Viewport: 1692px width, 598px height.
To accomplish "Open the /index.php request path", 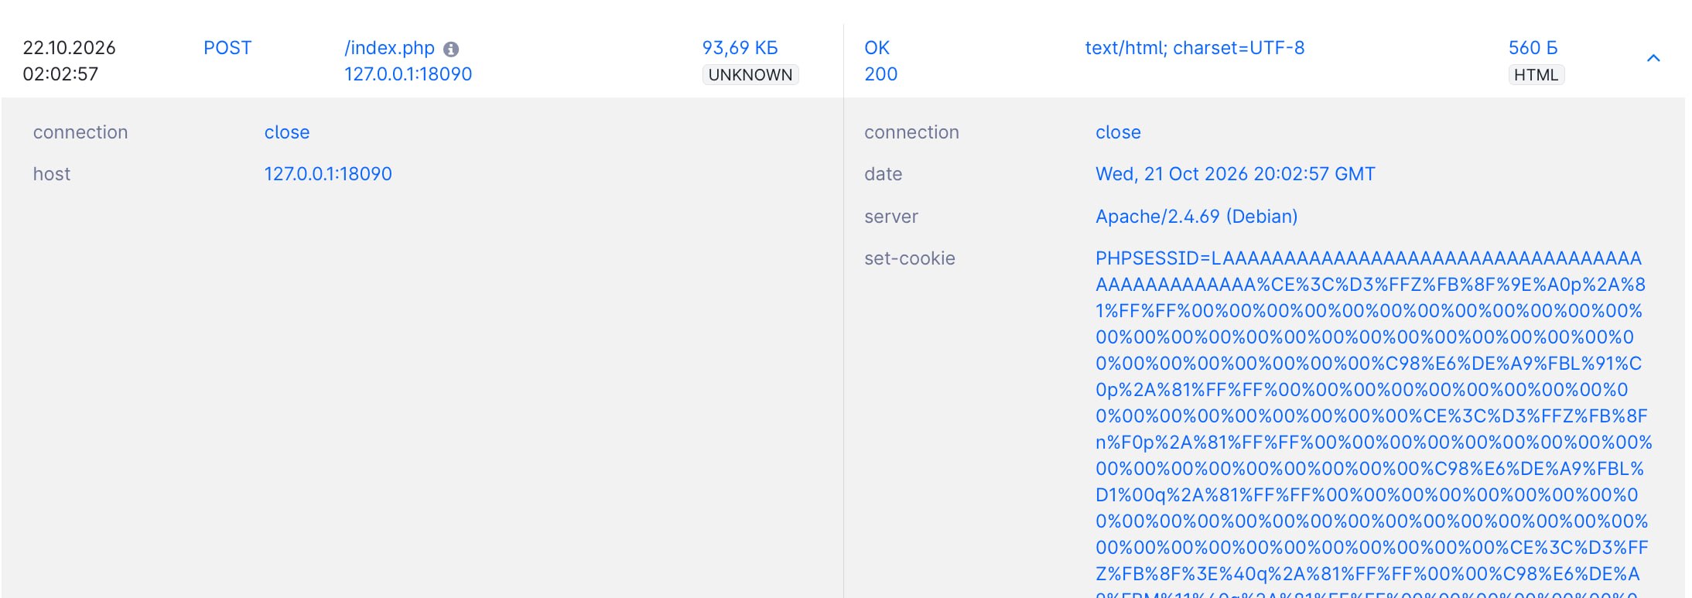I will tap(389, 48).
